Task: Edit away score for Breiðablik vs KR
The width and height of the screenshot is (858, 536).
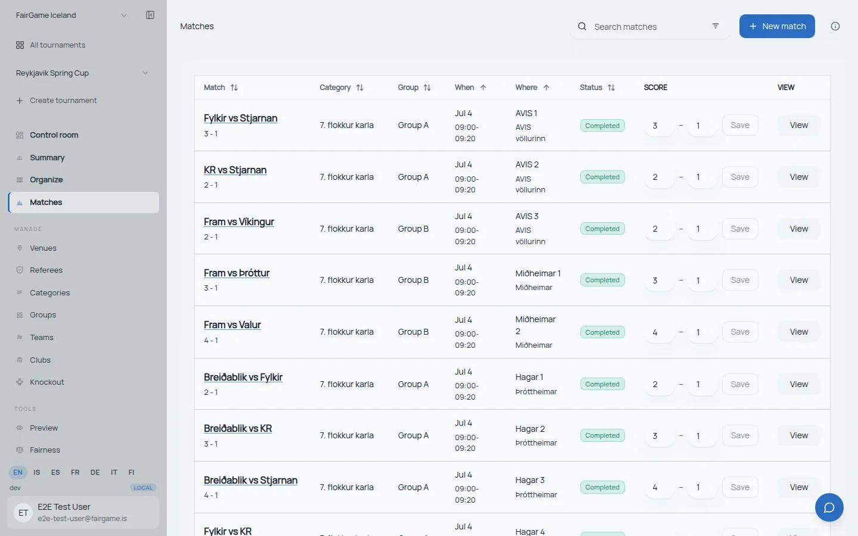Action: 702,436
